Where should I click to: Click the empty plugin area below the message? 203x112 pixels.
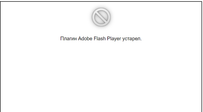click(x=101, y=76)
